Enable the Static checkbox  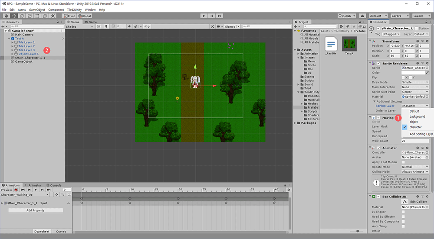(416, 29)
